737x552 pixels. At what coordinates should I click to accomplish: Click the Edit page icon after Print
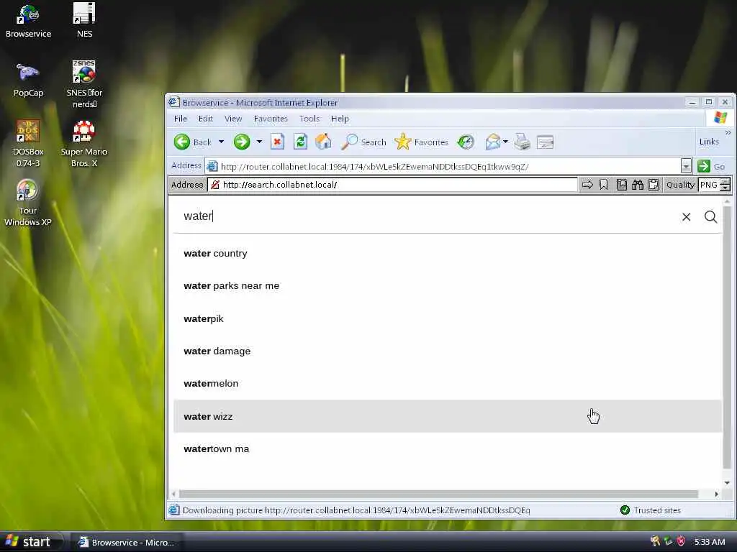point(546,142)
